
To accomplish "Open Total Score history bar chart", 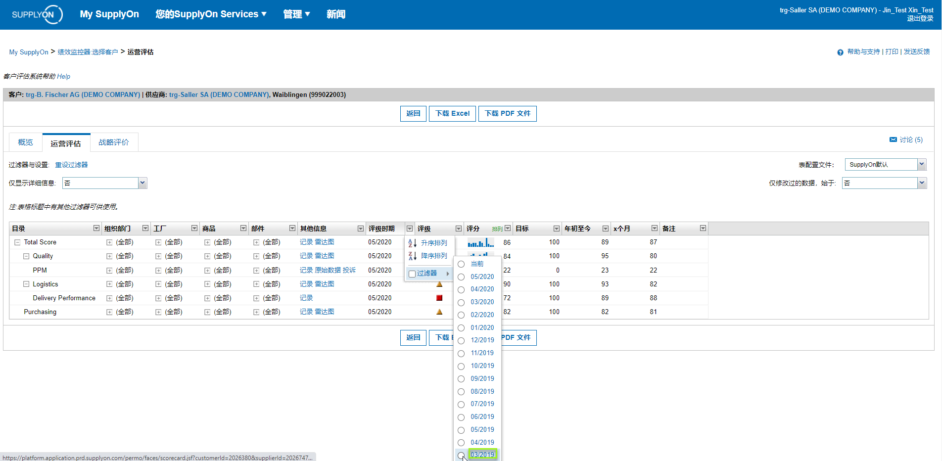I will click(480, 242).
